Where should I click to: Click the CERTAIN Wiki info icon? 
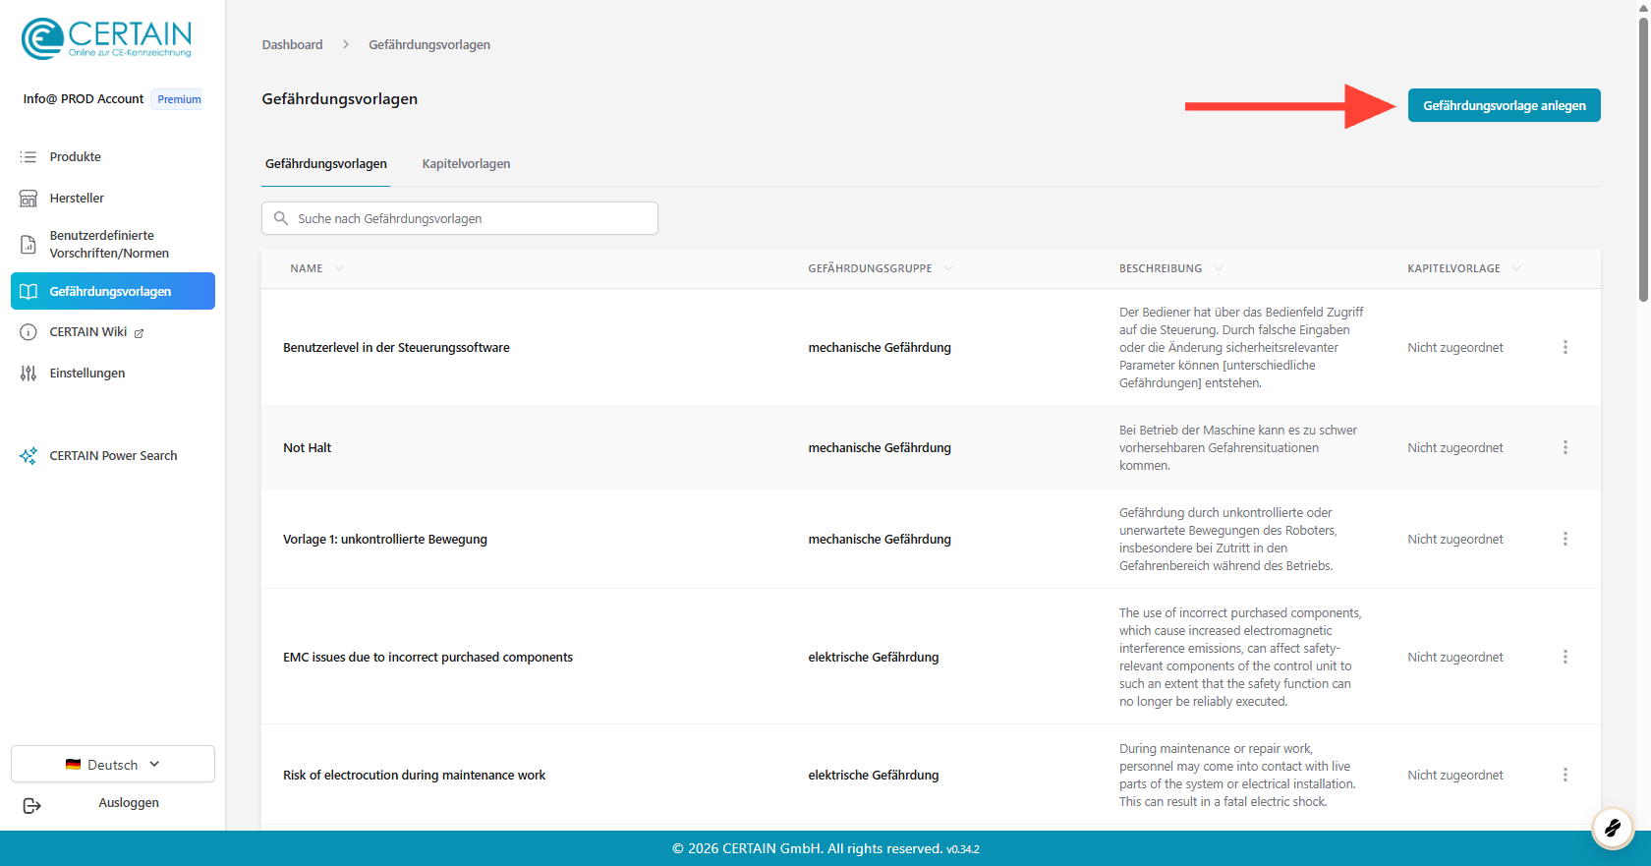click(28, 332)
